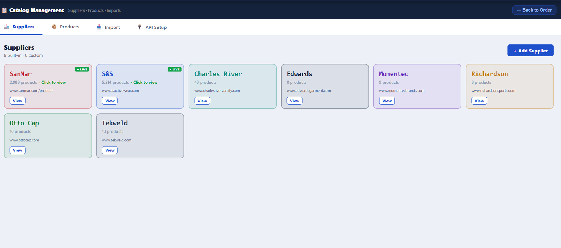
Task: Click the '9 products' count
Action: 389,82
